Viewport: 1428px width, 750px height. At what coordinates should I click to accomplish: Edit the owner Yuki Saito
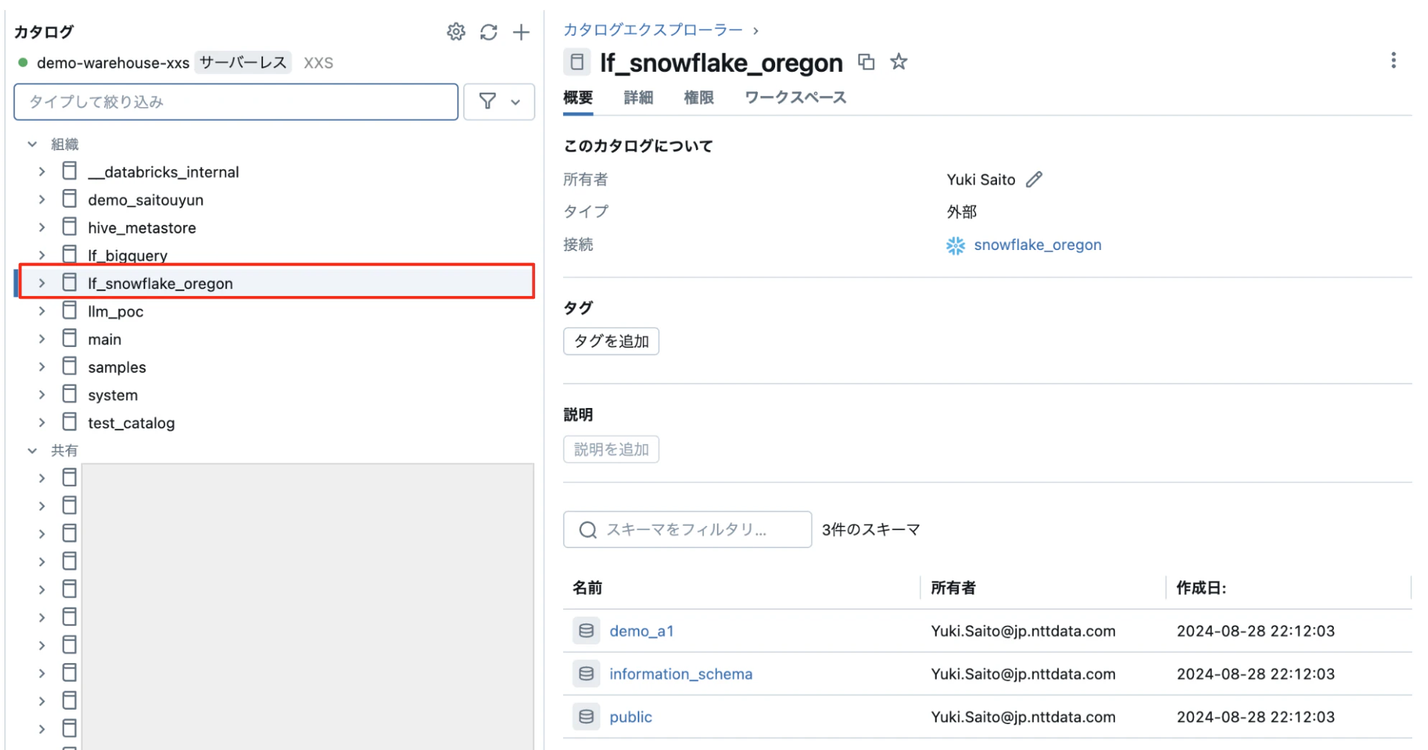[x=1034, y=180]
